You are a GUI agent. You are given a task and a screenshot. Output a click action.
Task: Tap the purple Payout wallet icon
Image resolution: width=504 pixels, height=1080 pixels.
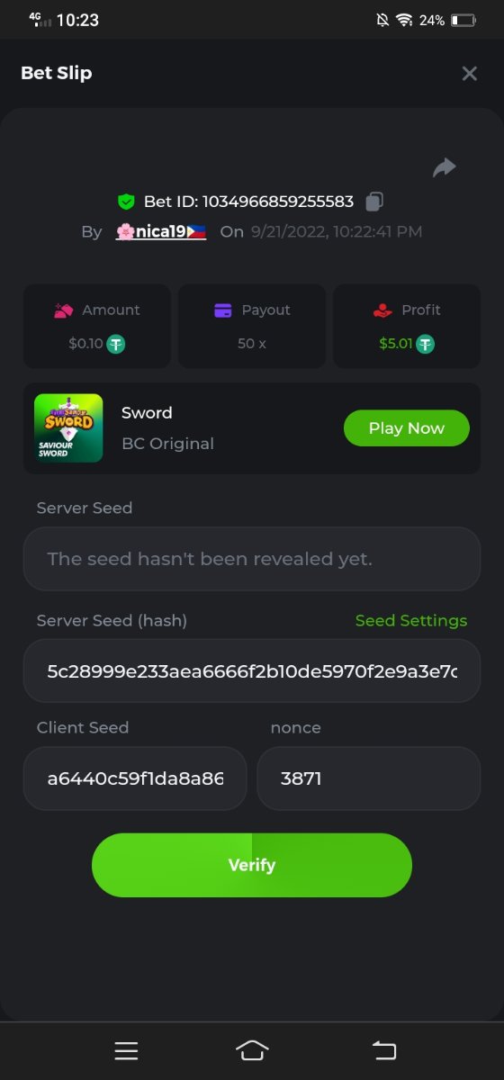[223, 310]
